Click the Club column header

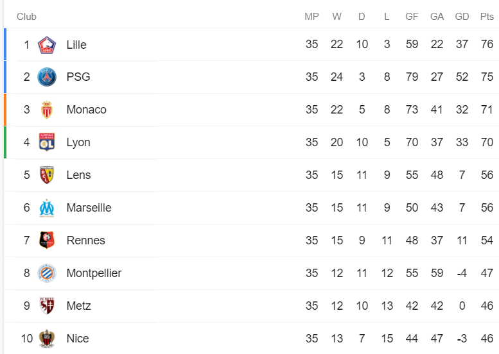pyautogui.click(x=26, y=17)
